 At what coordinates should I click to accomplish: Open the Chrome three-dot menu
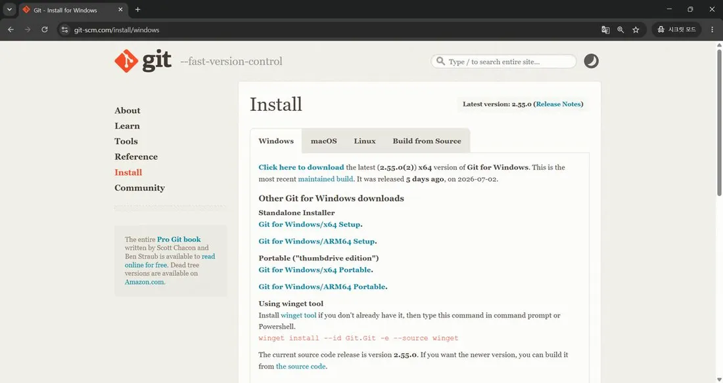click(x=712, y=30)
